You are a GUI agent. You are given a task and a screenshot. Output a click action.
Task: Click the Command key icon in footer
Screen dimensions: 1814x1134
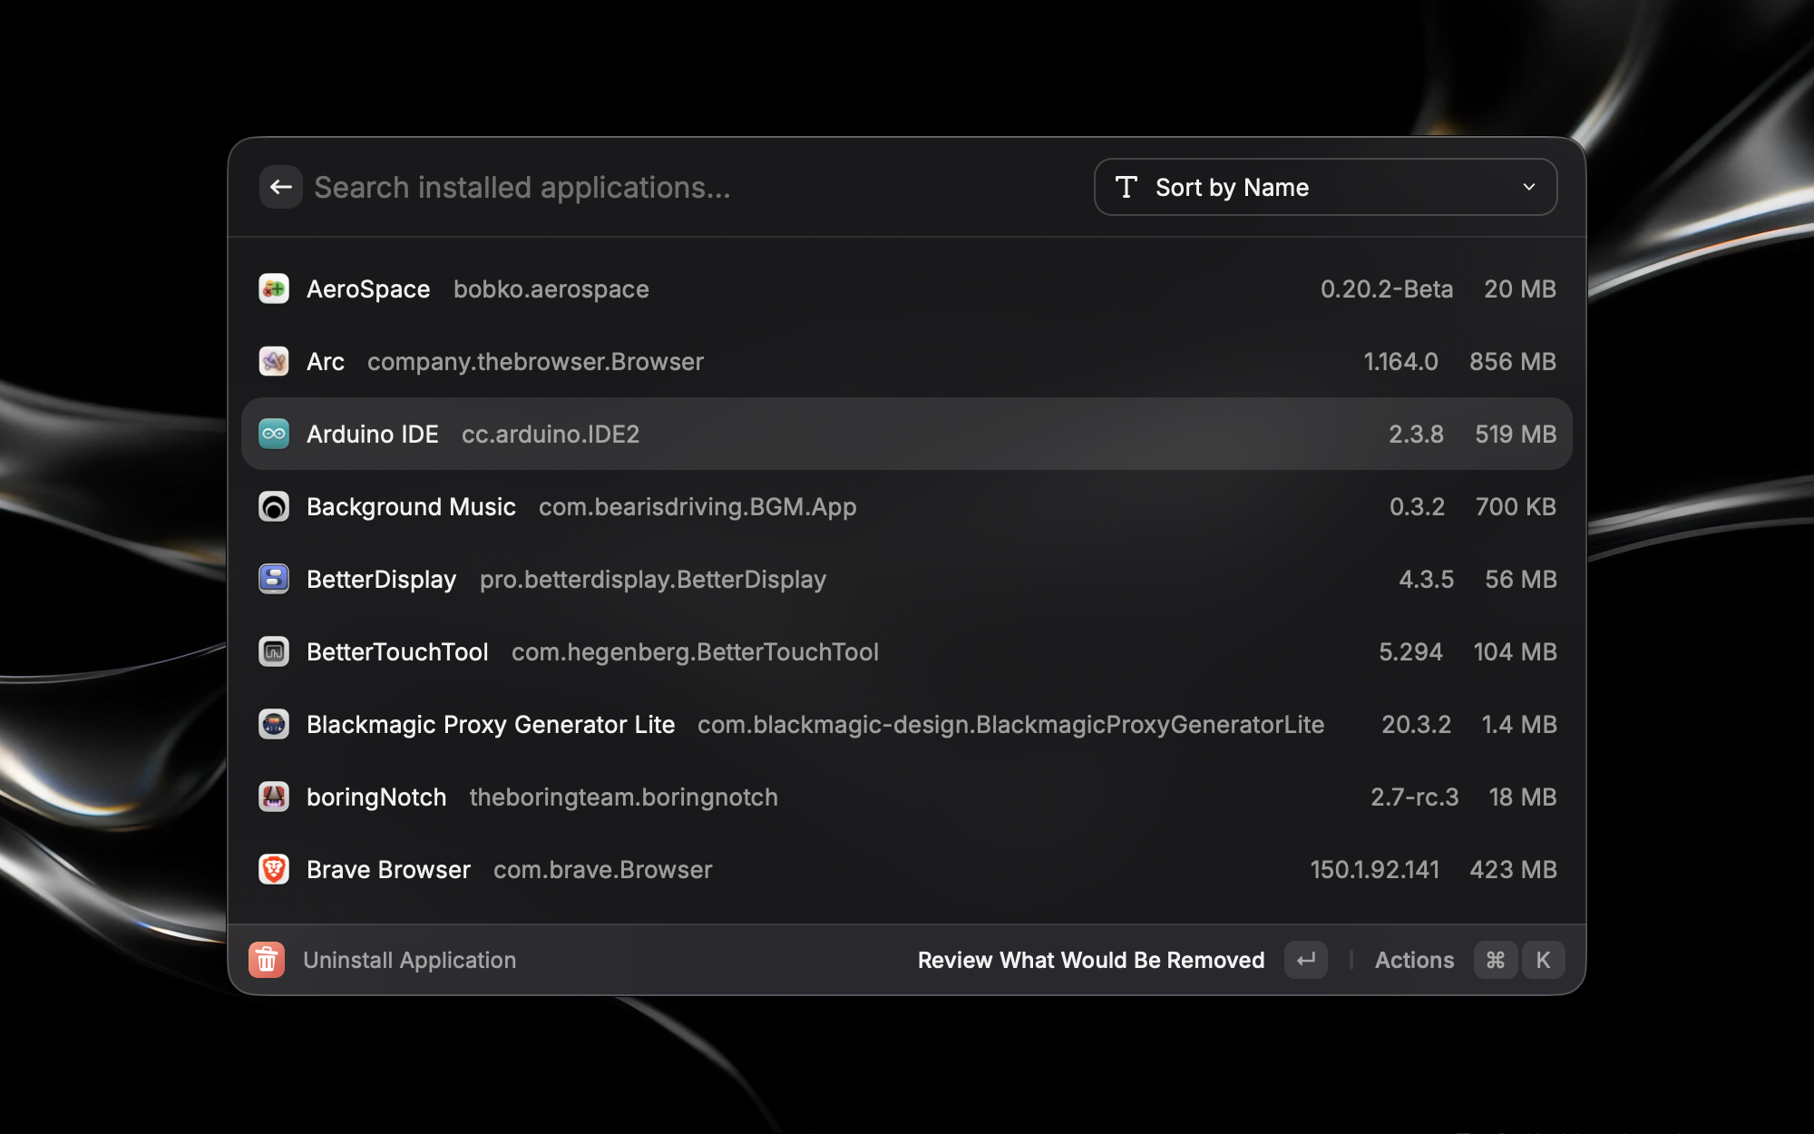pos(1496,960)
